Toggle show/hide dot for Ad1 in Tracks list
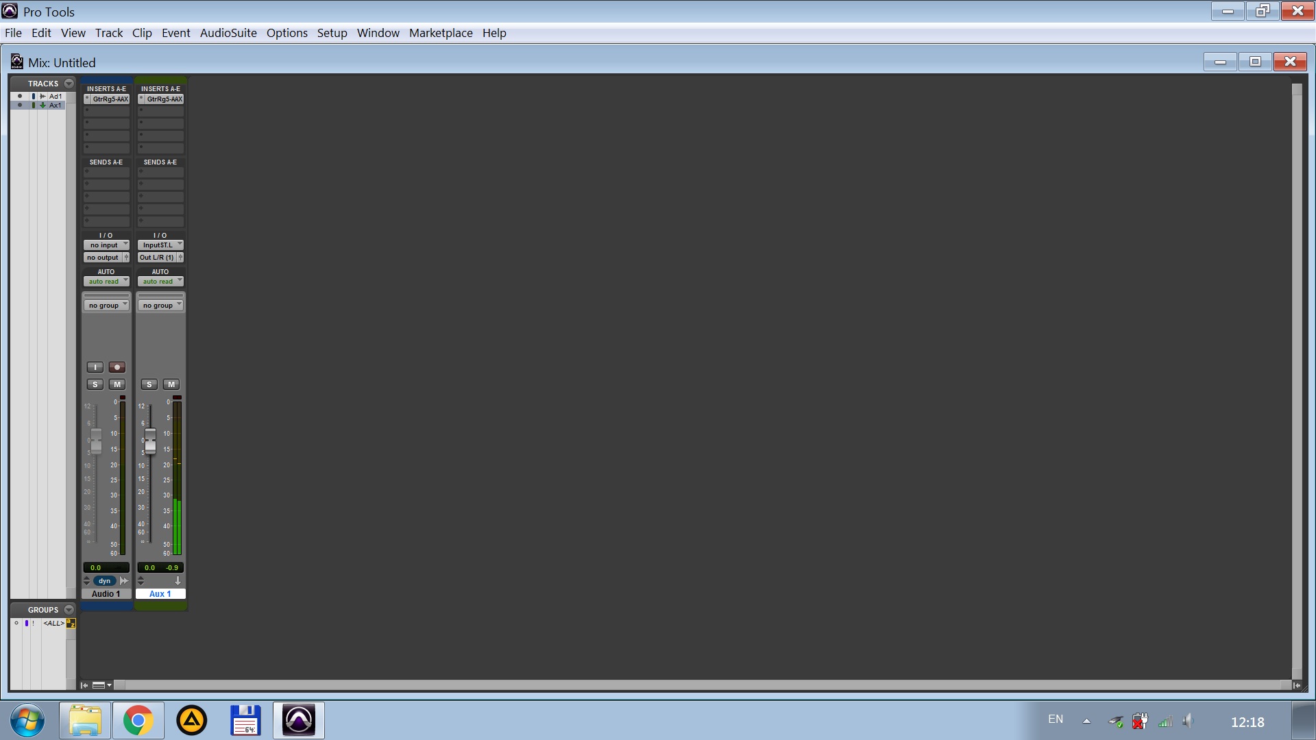 [x=20, y=97]
